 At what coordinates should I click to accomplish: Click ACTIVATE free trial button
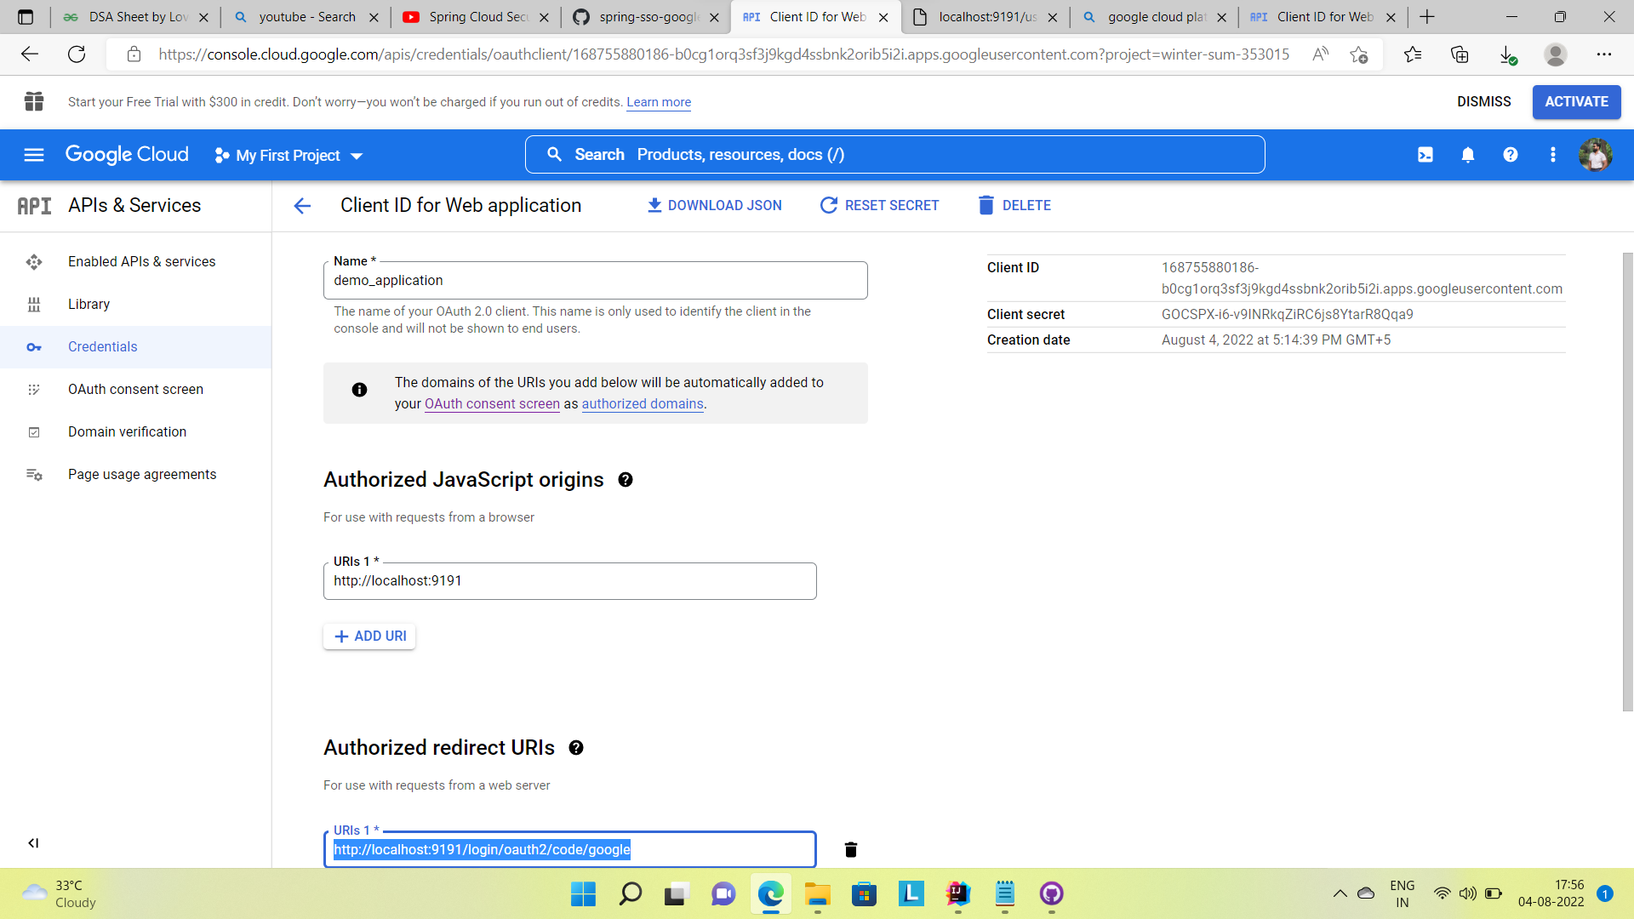(x=1576, y=102)
